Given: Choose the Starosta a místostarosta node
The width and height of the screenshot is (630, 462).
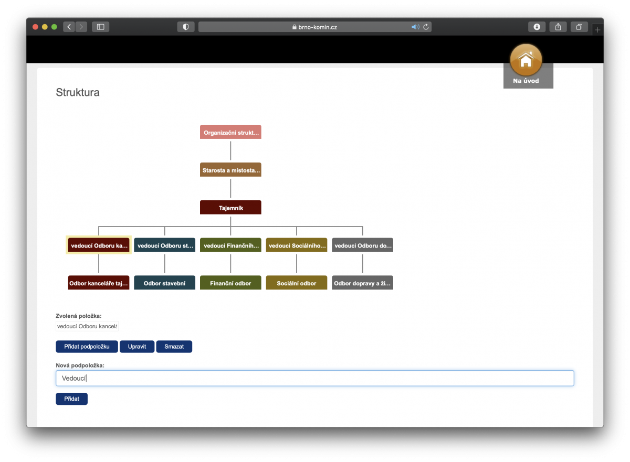Looking at the screenshot, I should [x=230, y=170].
